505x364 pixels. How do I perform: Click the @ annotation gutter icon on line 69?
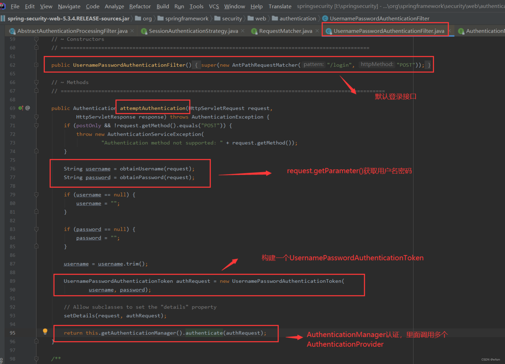point(28,108)
